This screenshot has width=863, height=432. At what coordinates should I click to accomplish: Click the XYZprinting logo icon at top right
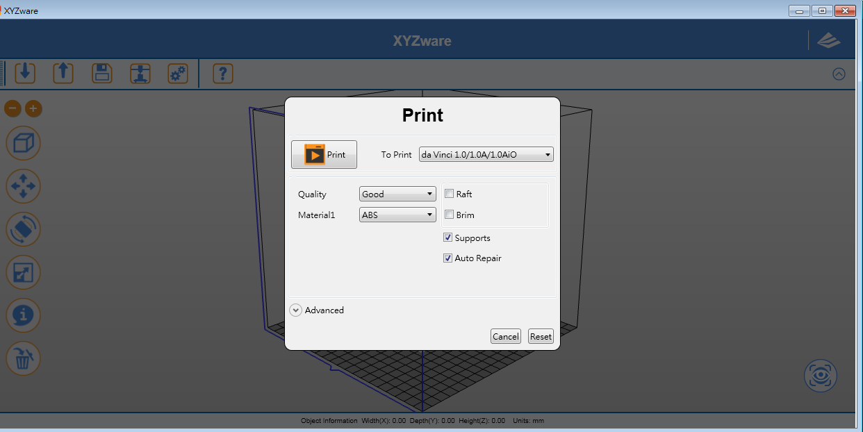coord(828,40)
